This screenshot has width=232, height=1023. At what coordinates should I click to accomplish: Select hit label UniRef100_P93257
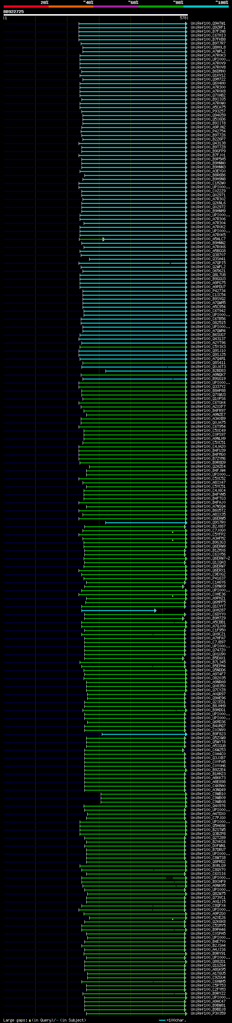(x=208, y=111)
